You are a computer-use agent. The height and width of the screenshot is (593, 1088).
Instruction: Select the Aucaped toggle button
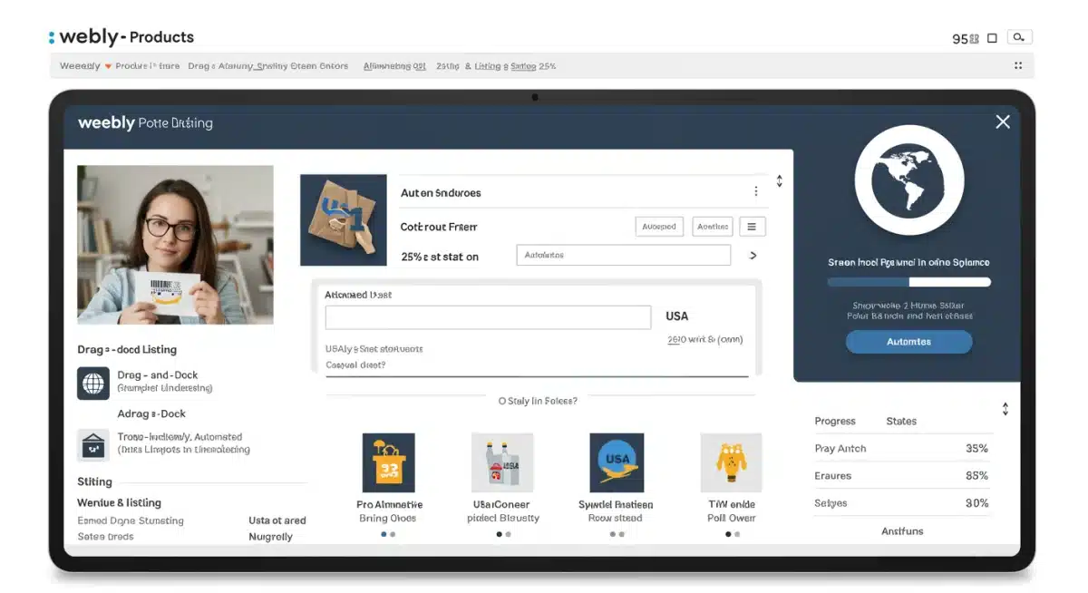(x=659, y=226)
